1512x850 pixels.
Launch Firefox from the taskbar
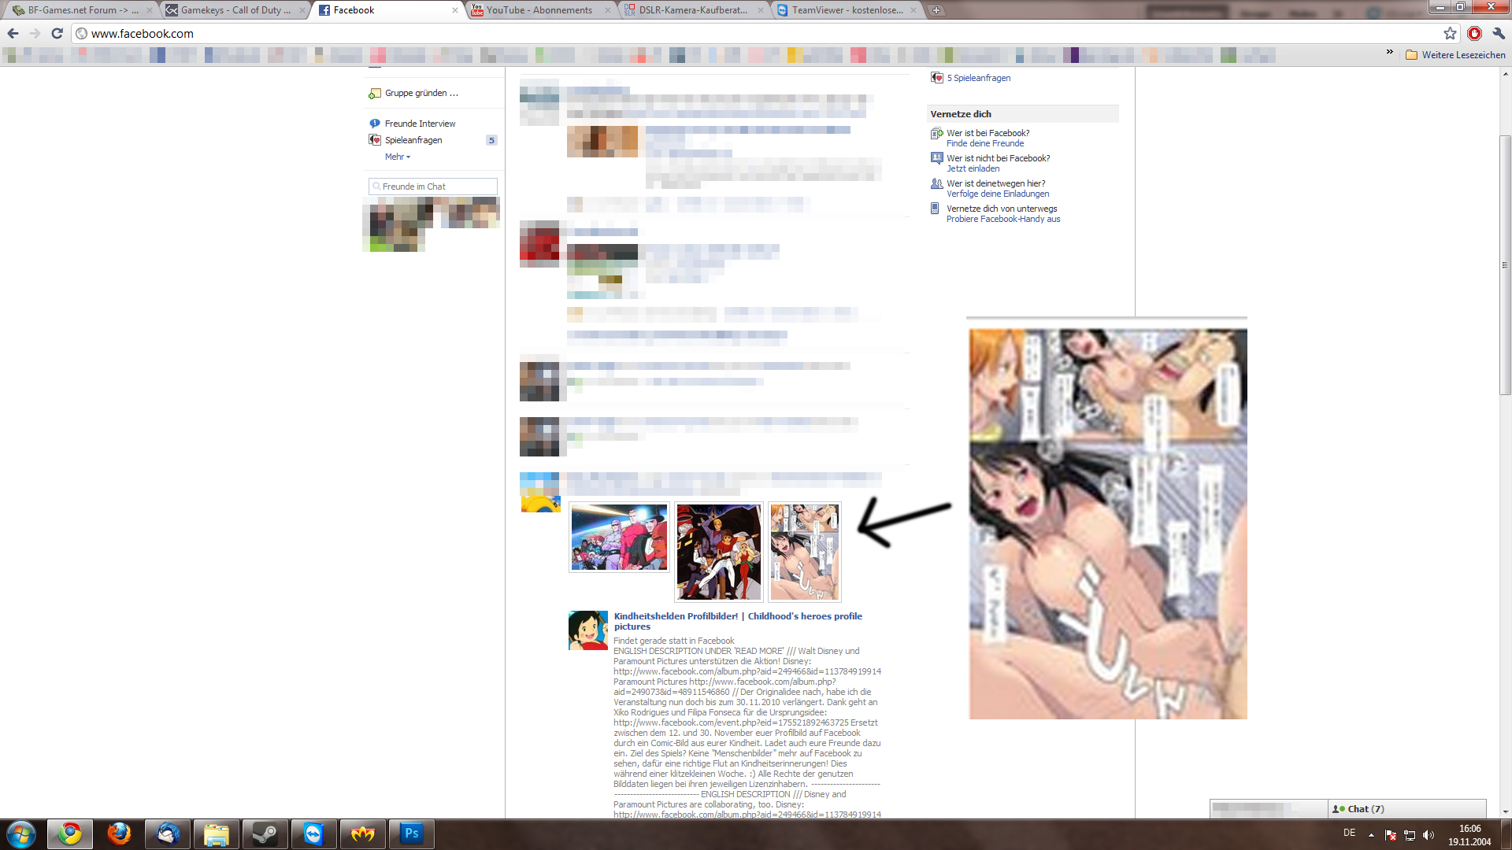click(x=119, y=833)
